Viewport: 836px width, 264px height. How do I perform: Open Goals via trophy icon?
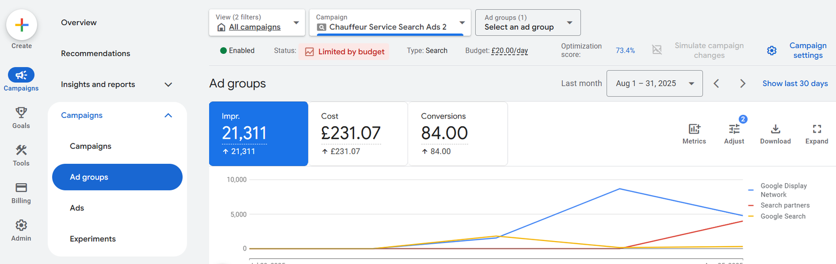(x=21, y=113)
